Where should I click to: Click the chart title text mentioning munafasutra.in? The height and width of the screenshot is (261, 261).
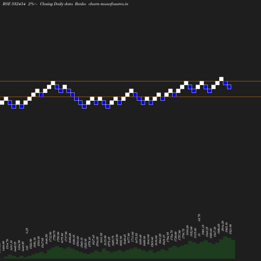click(65, 4)
